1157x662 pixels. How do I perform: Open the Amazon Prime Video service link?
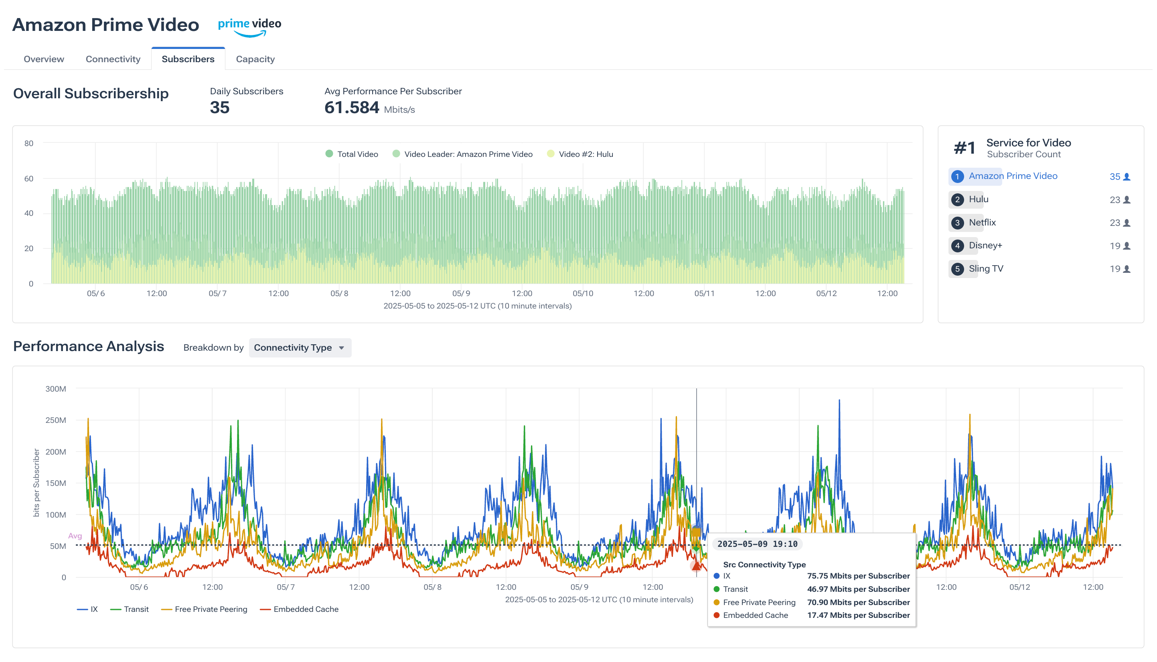[1013, 176]
